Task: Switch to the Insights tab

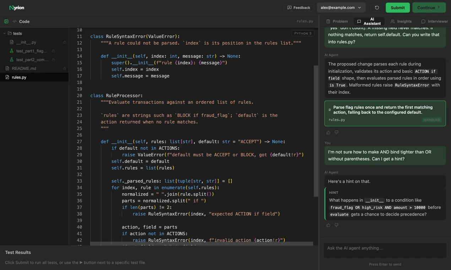Action: [401, 21]
